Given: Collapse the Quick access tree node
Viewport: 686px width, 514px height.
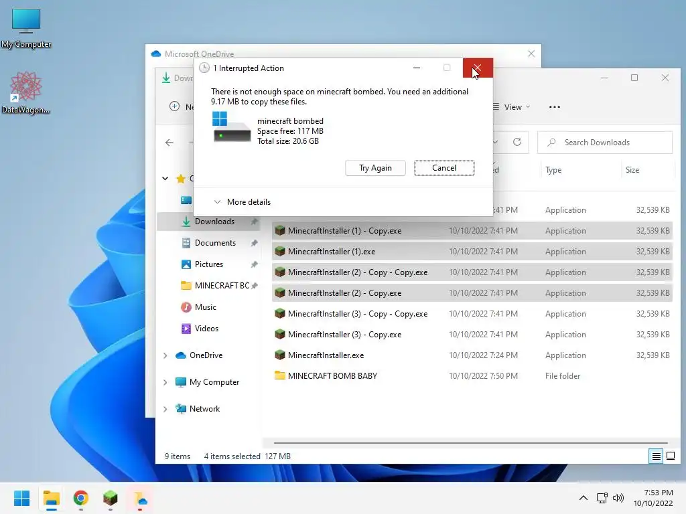Looking at the screenshot, I should 165,178.
